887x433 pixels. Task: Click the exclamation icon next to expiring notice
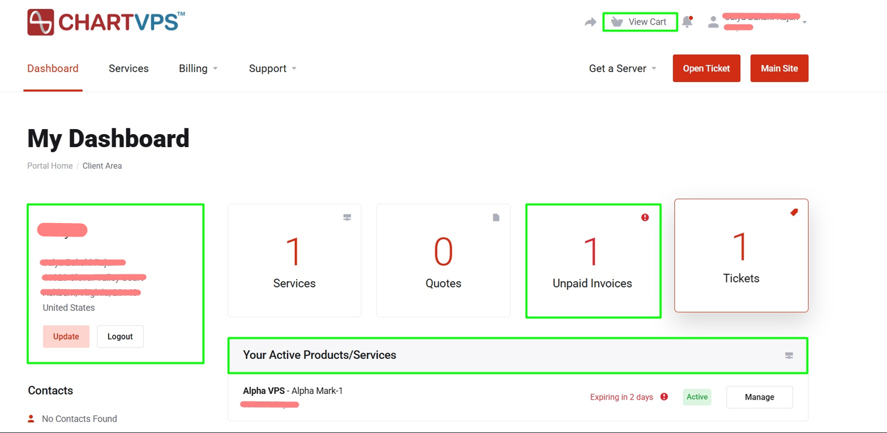click(664, 397)
